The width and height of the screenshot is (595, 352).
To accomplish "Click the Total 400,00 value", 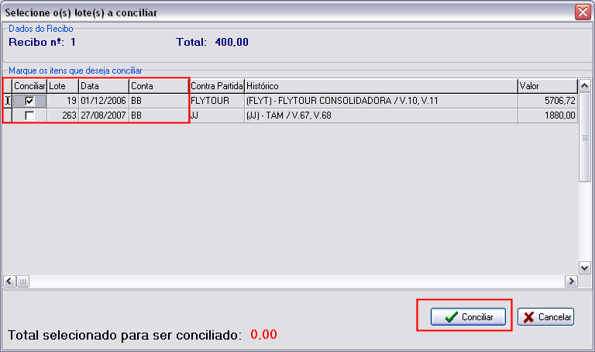I will 232,42.
